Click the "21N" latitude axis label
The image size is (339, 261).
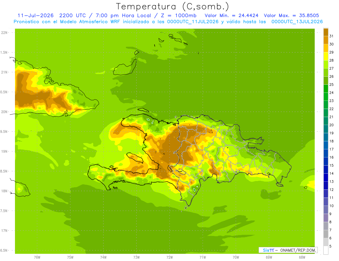4,72
